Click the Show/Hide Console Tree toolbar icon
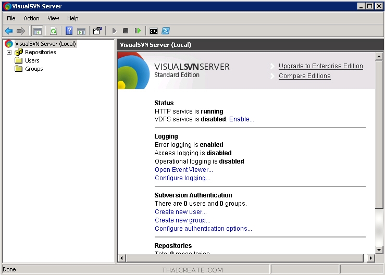385x275 pixels. click(x=38, y=31)
